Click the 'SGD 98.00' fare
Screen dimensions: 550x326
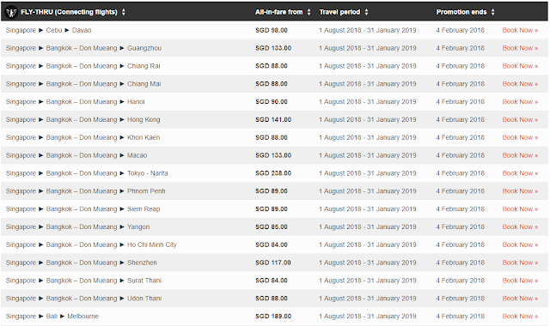coord(272,30)
